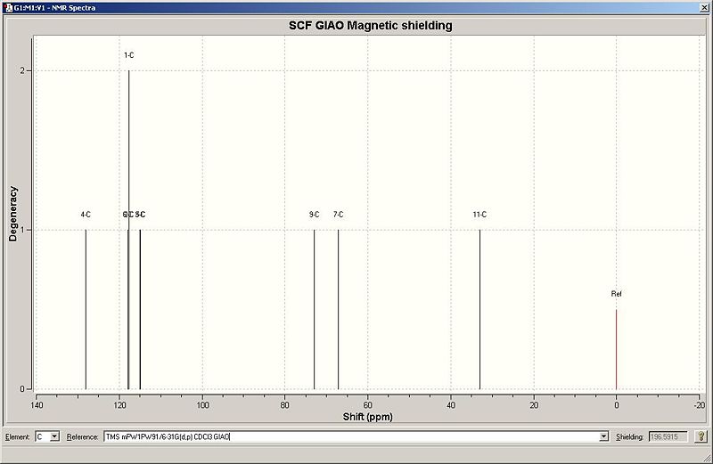
Task: Click the 100 tick label on the Shift (ppm) axis
Action: click(202, 405)
